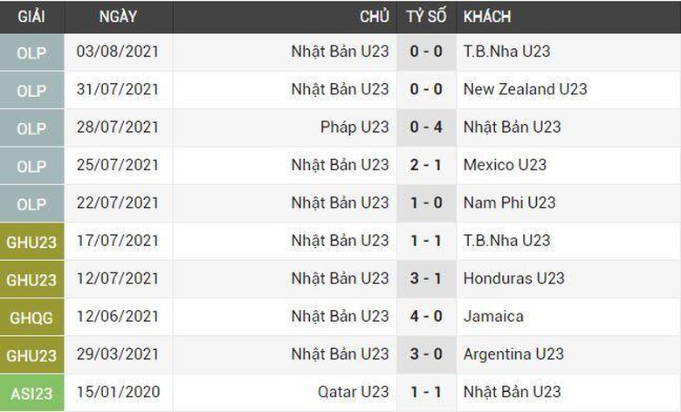
Task: Click the ASI23 league badge
Action: (x=31, y=393)
